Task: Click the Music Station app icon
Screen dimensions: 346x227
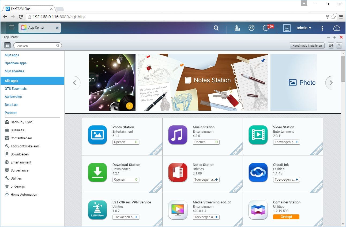Action: point(178,135)
